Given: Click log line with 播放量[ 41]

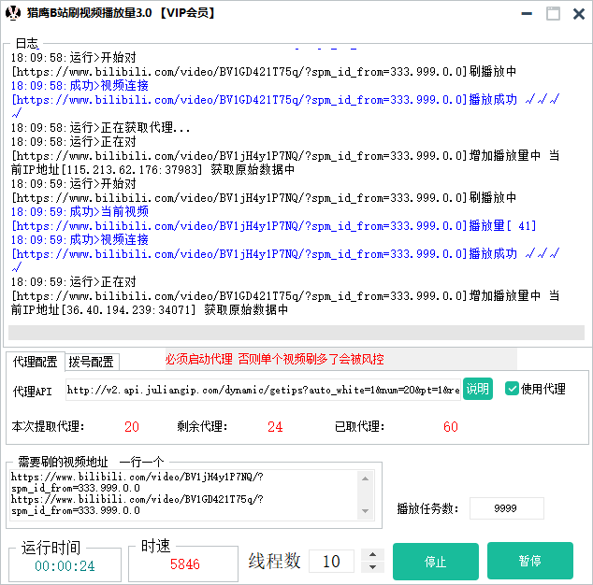Looking at the screenshot, I should [x=274, y=226].
